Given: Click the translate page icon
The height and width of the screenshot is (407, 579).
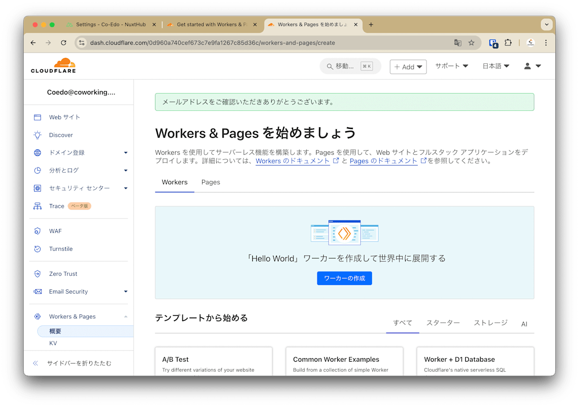Looking at the screenshot, I should (x=457, y=43).
